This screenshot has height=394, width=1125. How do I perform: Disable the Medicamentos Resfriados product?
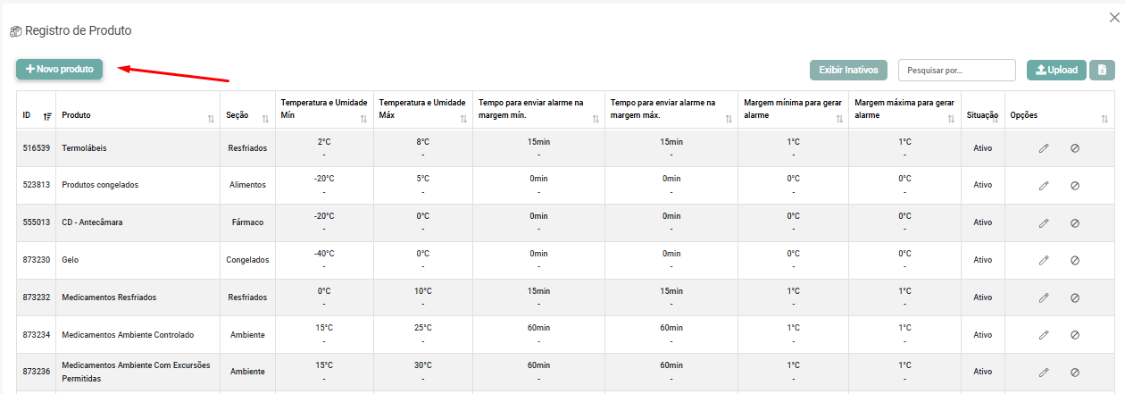tap(1075, 298)
